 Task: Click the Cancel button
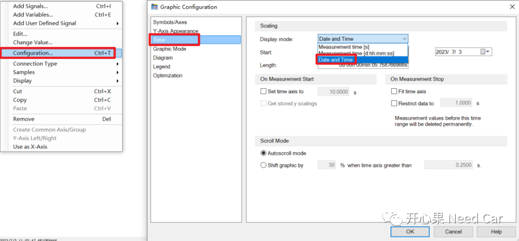tap(453, 231)
